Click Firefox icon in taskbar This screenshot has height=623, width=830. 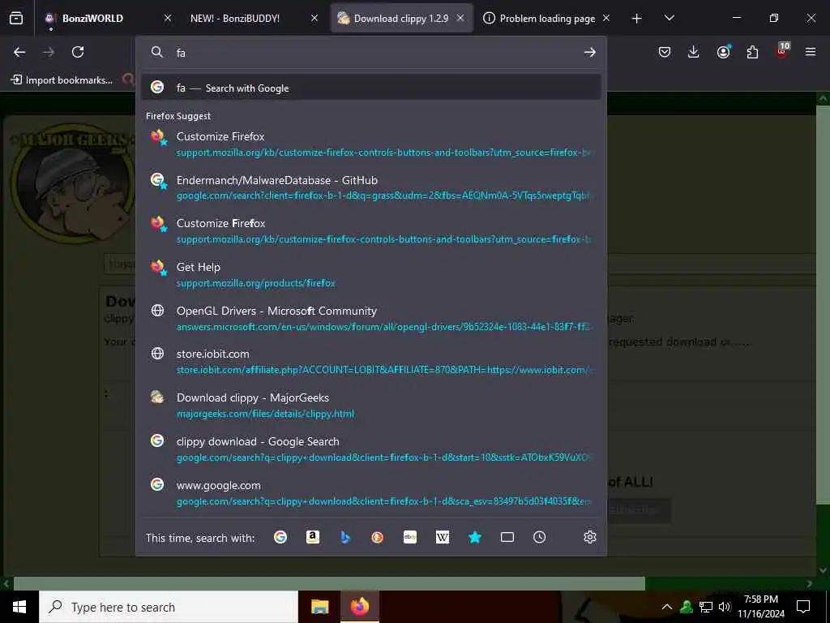point(360,607)
